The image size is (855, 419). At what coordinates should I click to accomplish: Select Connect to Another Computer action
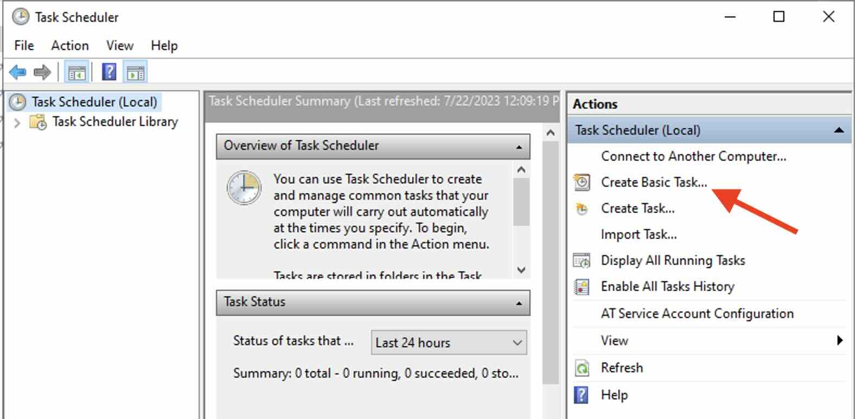pos(693,156)
